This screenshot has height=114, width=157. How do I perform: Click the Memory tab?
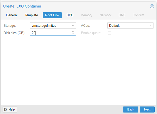pyautogui.click(x=86, y=15)
